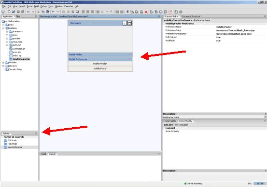
Task: Collapse the expanded project node below data
Action: (x=3, y=28)
